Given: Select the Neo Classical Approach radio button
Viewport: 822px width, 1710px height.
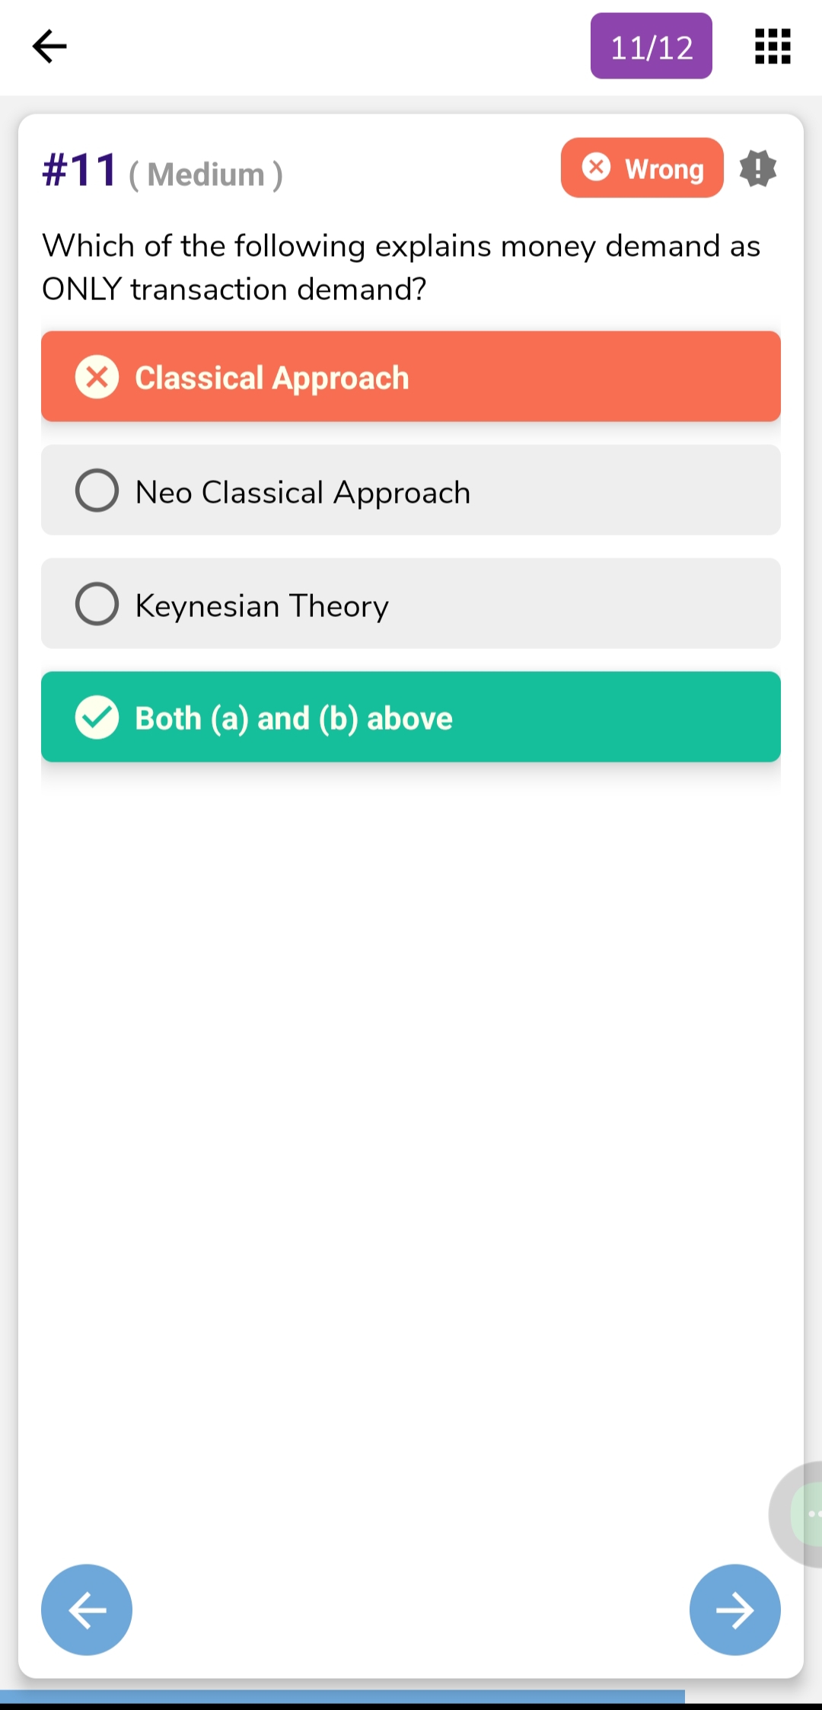Looking at the screenshot, I should click(97, 491).
